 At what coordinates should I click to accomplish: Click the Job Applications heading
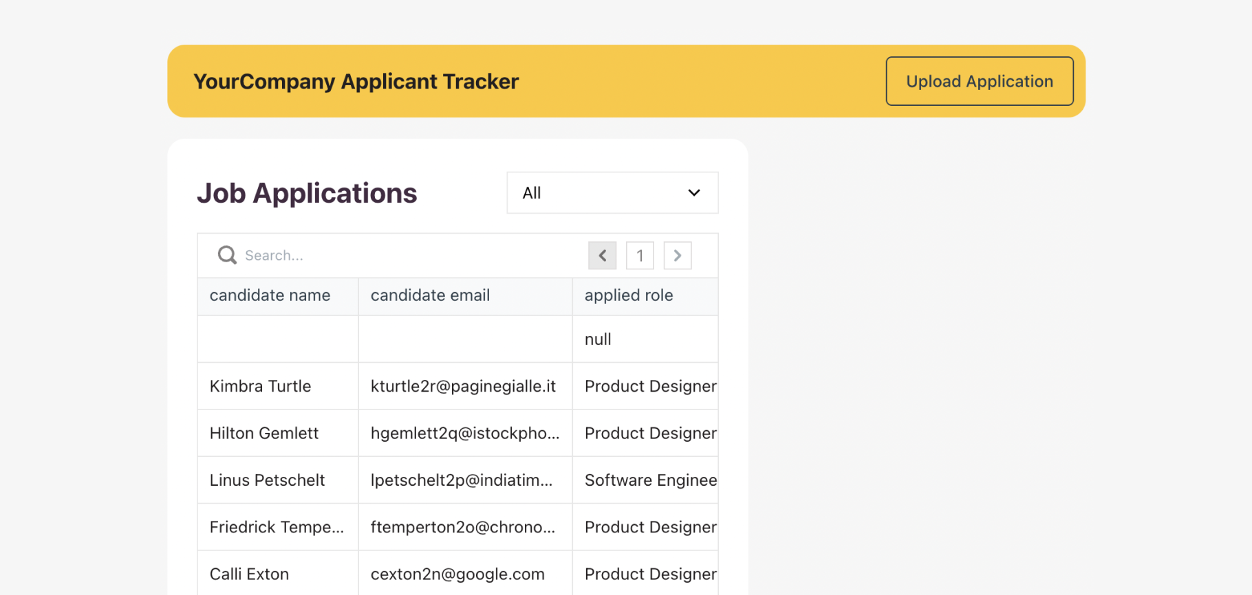tap(307, 193)
